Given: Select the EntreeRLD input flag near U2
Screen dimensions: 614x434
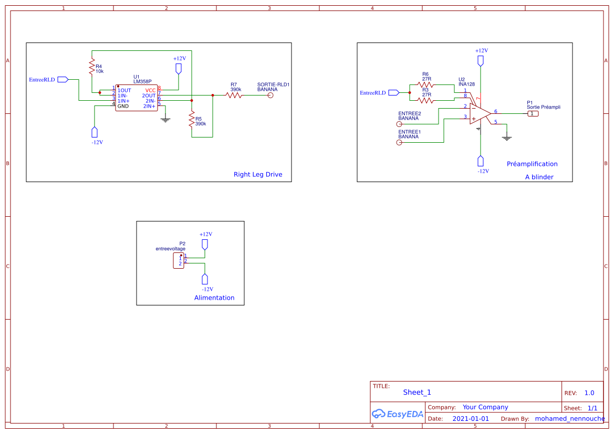Looking at the screenshot, I should [393, 92].
